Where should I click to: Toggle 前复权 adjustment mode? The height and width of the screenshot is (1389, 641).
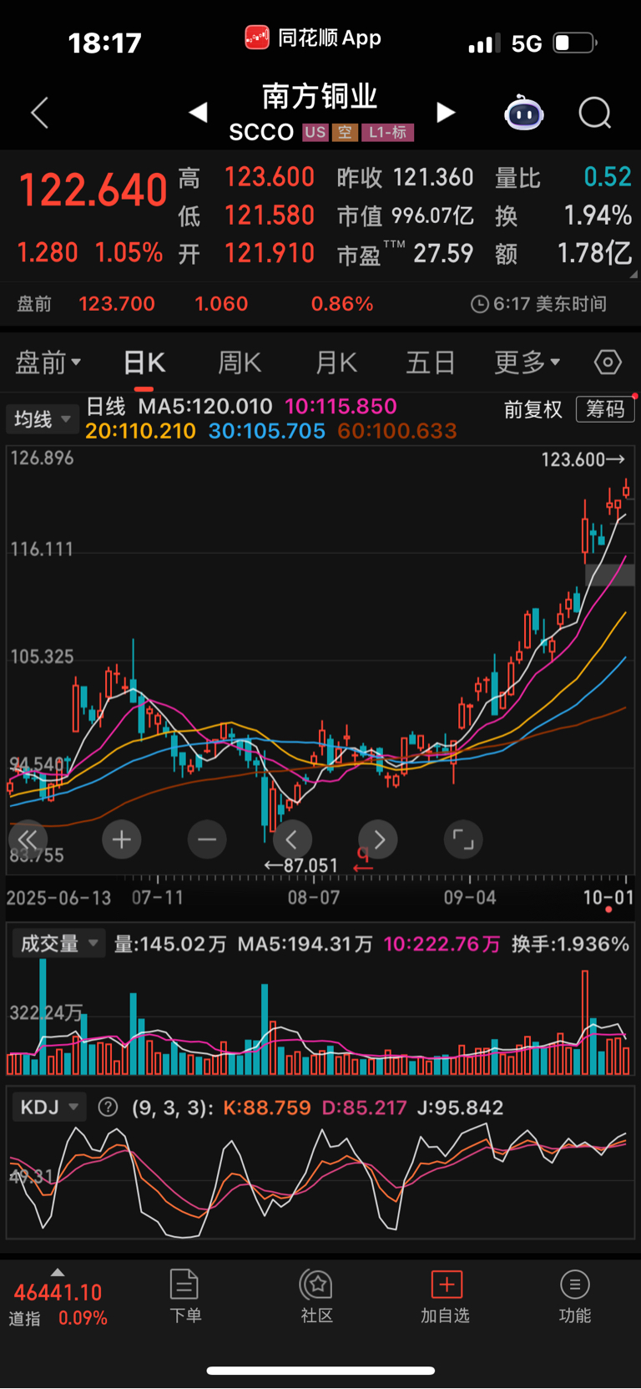click(x=533, y=409)
